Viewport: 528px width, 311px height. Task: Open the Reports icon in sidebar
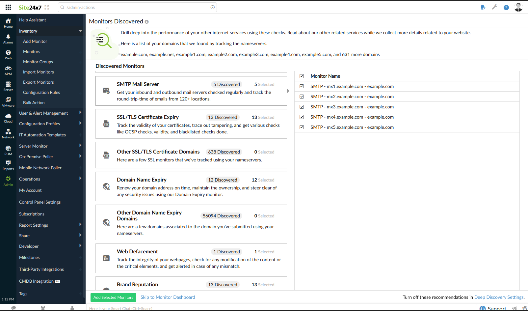point(8,165)
